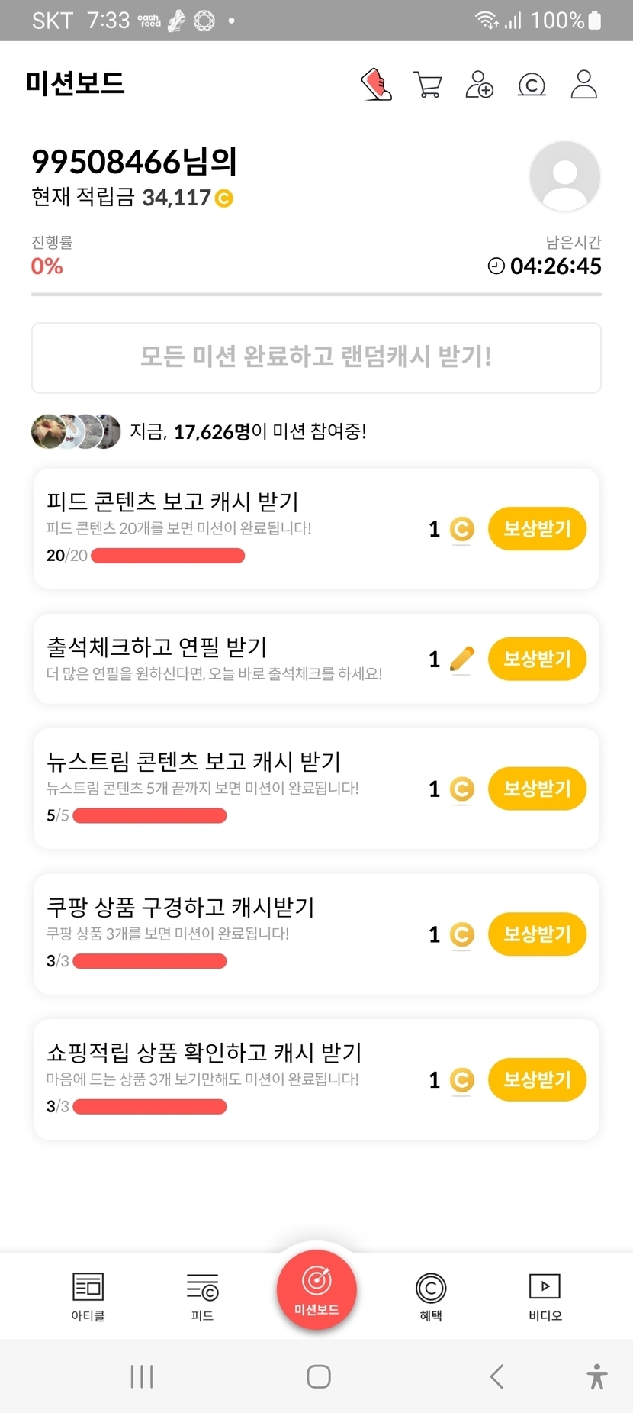
Task: Claim reward for 쿠팡 상품 구경하고 캐시받기
Action: coord(537,934)
